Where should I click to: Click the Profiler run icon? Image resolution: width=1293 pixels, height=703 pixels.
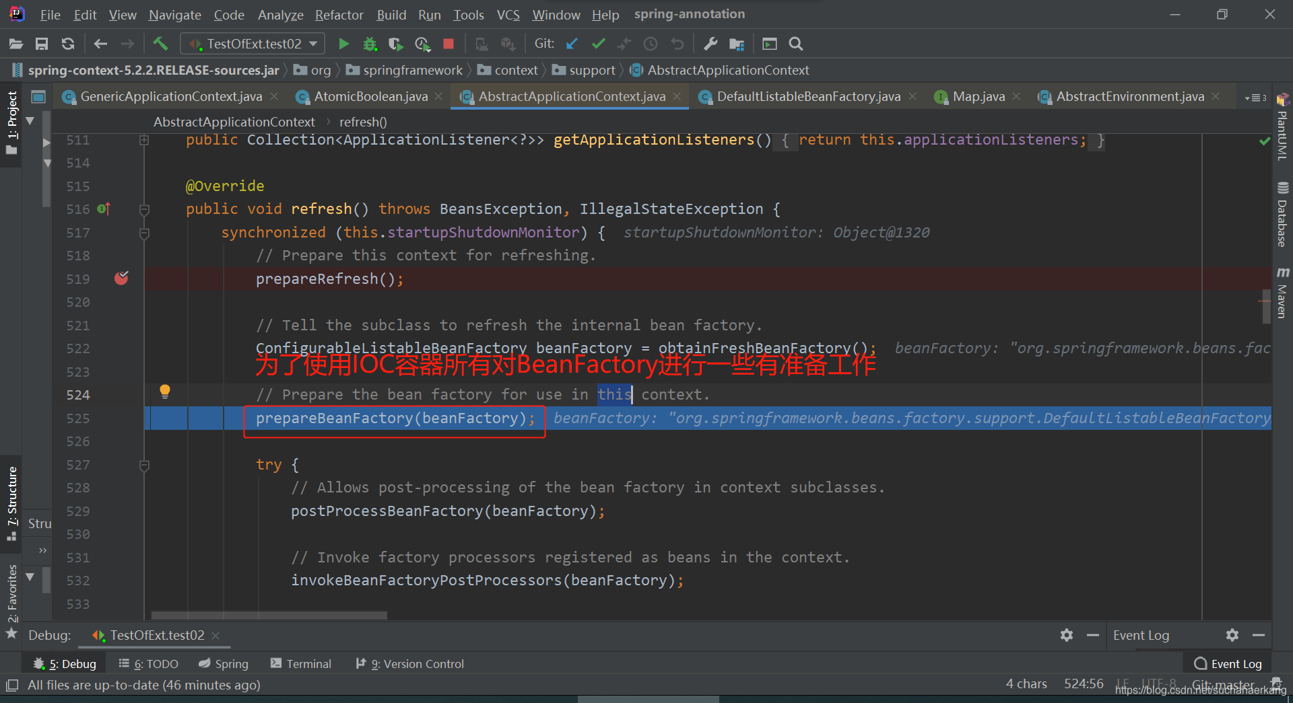[x=422, y=44]
